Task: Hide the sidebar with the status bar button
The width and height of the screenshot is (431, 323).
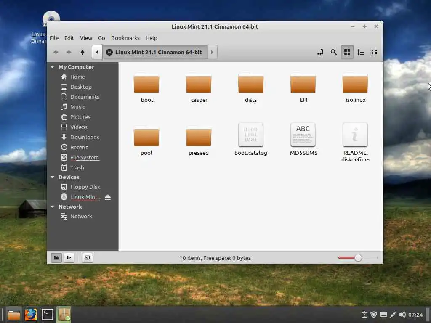Action: tap(88, 258)
